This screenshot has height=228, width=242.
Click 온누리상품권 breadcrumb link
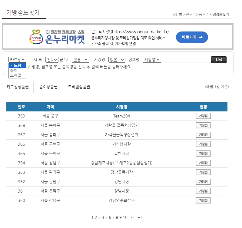point(196,14)
